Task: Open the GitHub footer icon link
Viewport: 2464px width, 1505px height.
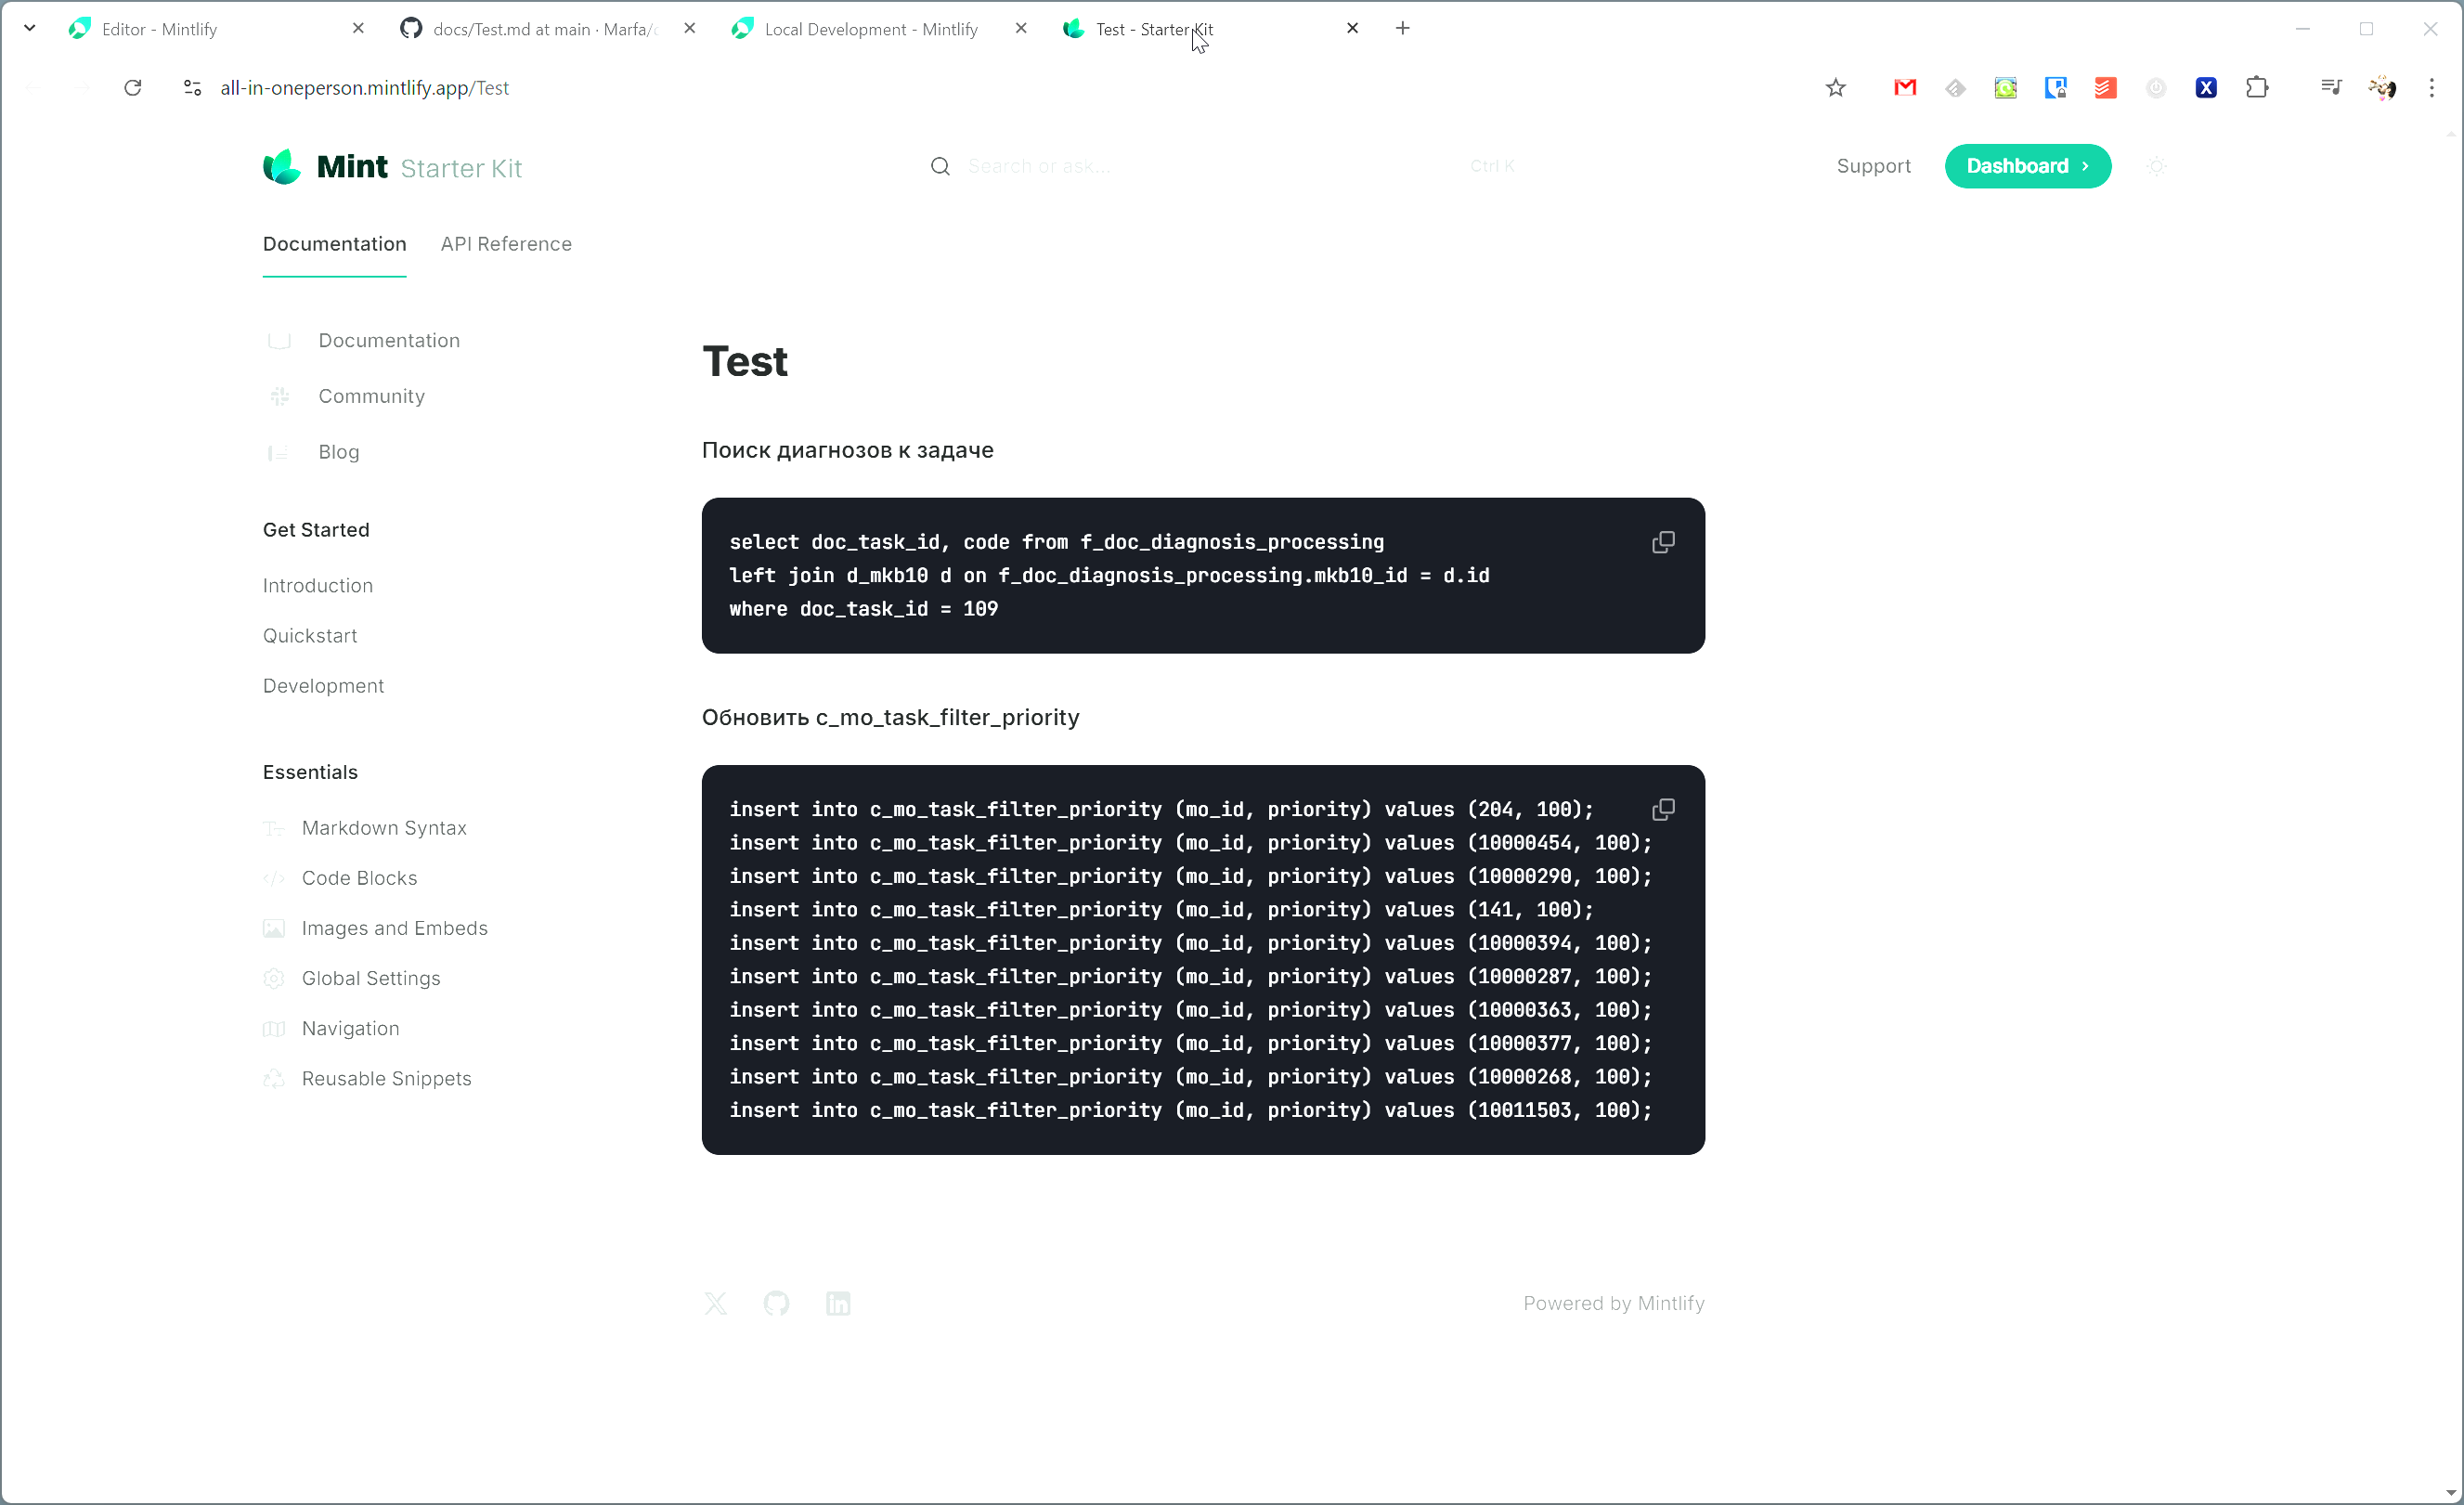Action: (776, 1303)
